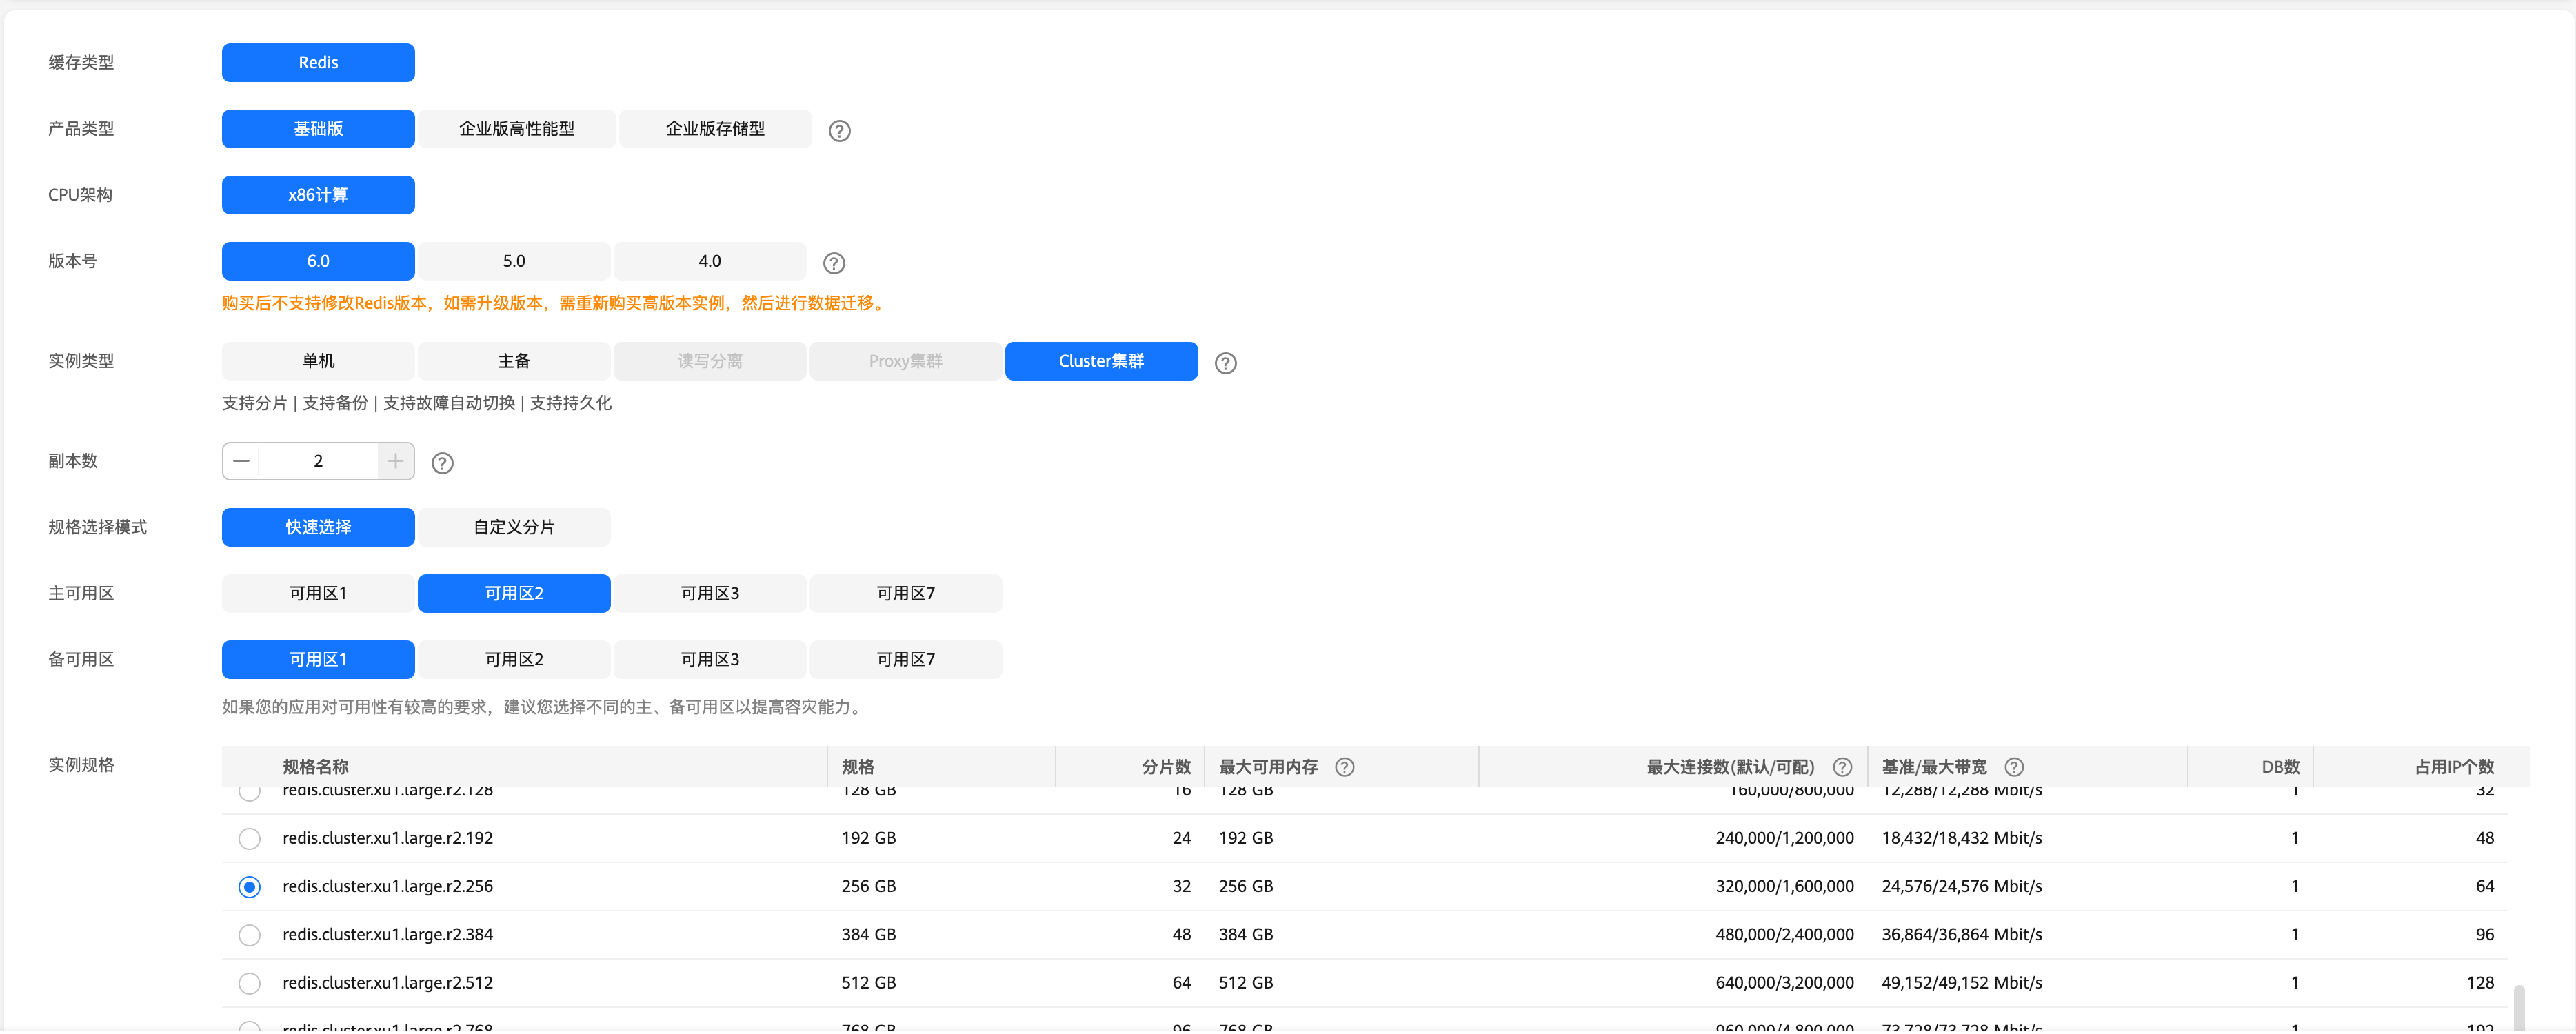Screen dimensions: 2576x1034
Task: Choose Proxy集群 instance type
Action: 906,361
